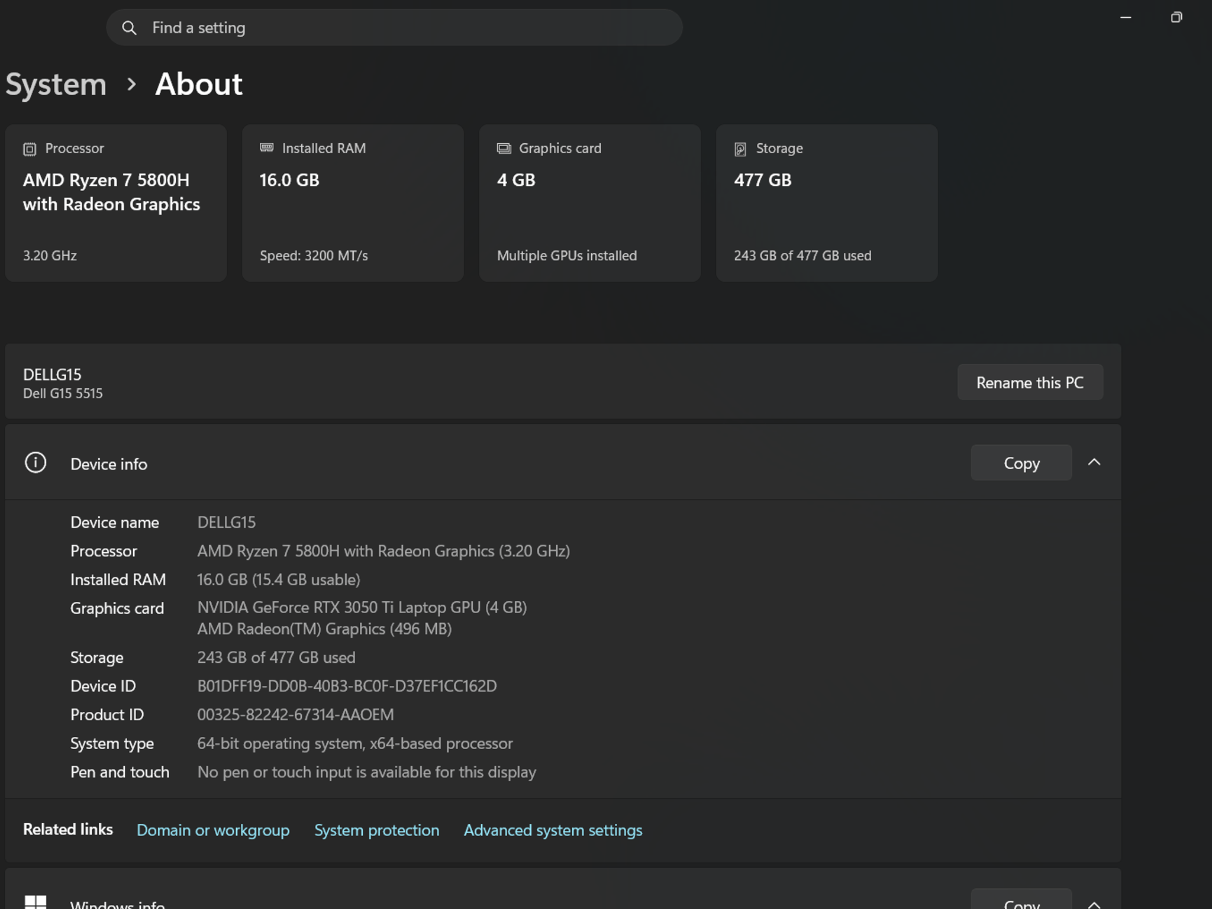The width and height of the screenshot is (1212, 909).
Task: Collapse the Device info section
Action: [x=1094, y=463]
